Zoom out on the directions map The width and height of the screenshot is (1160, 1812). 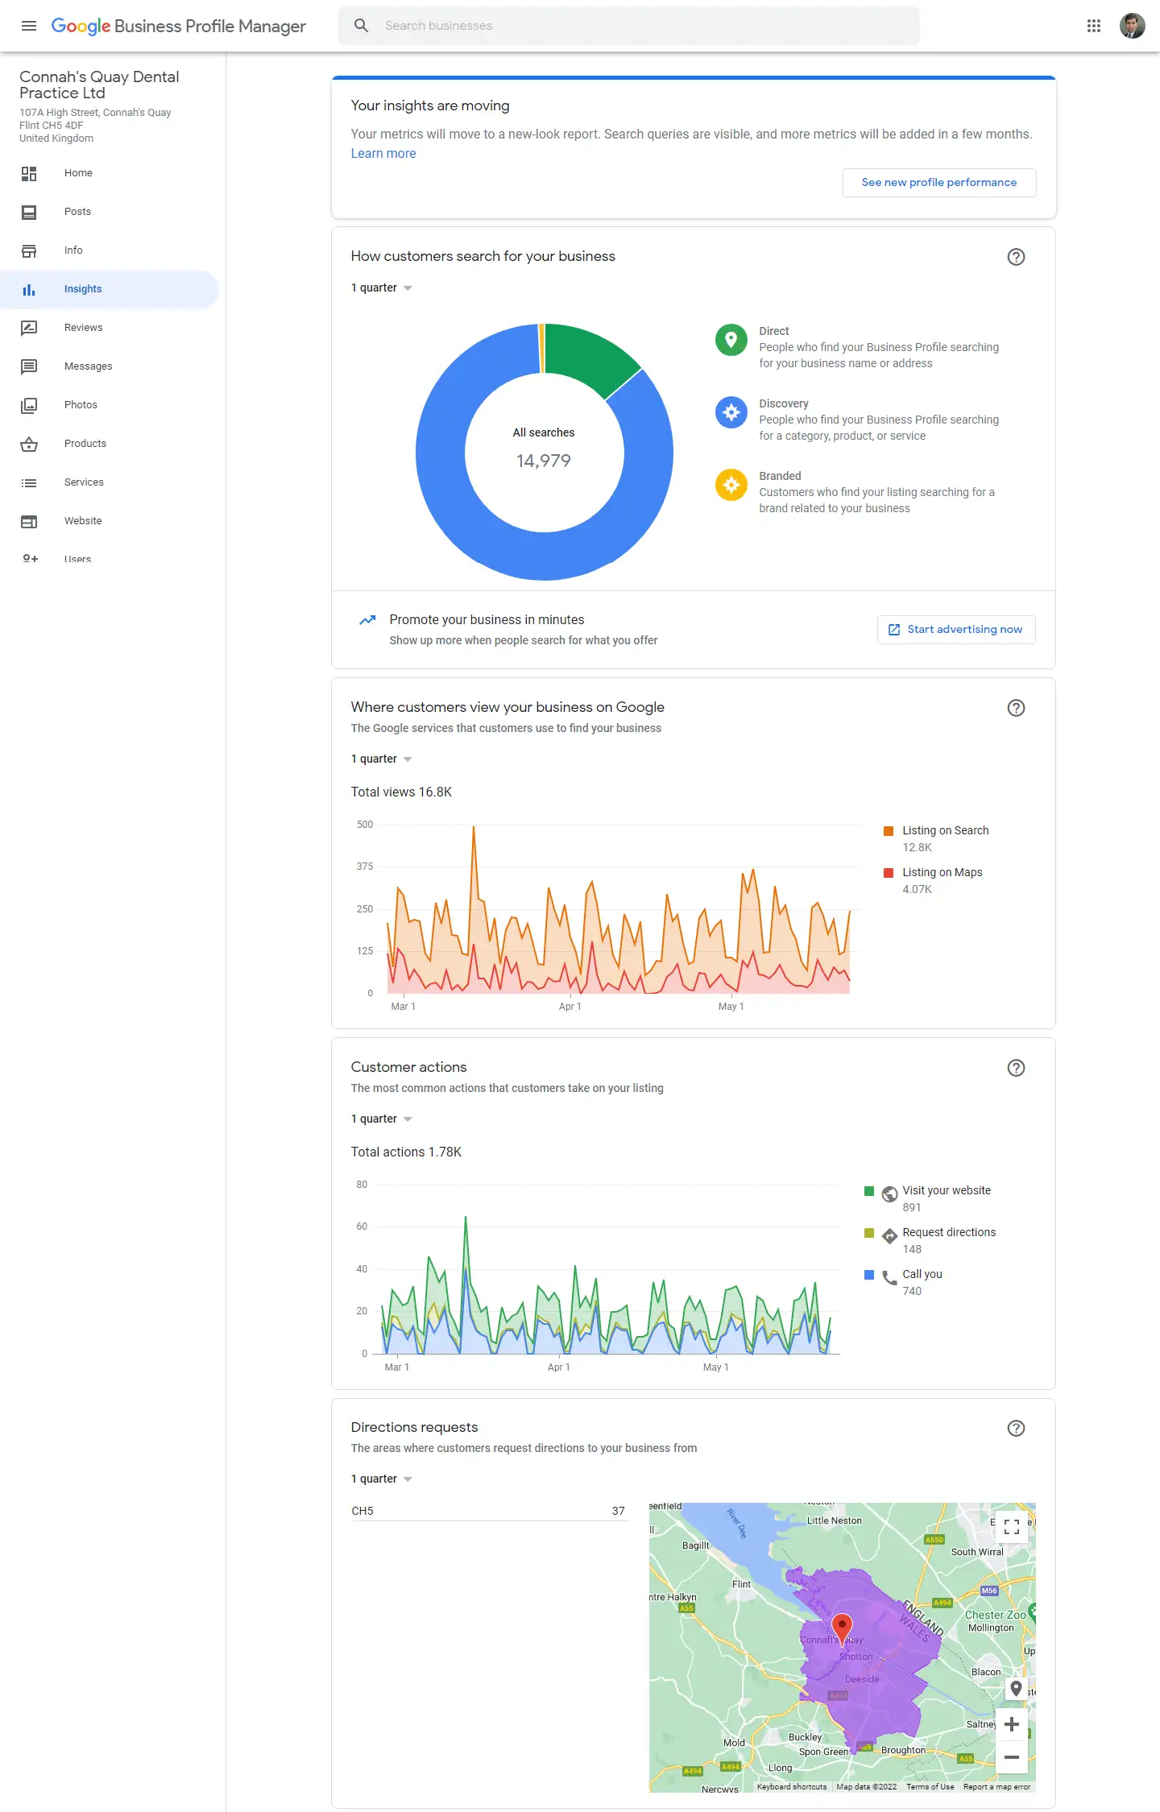(x=1012, y=1757)
